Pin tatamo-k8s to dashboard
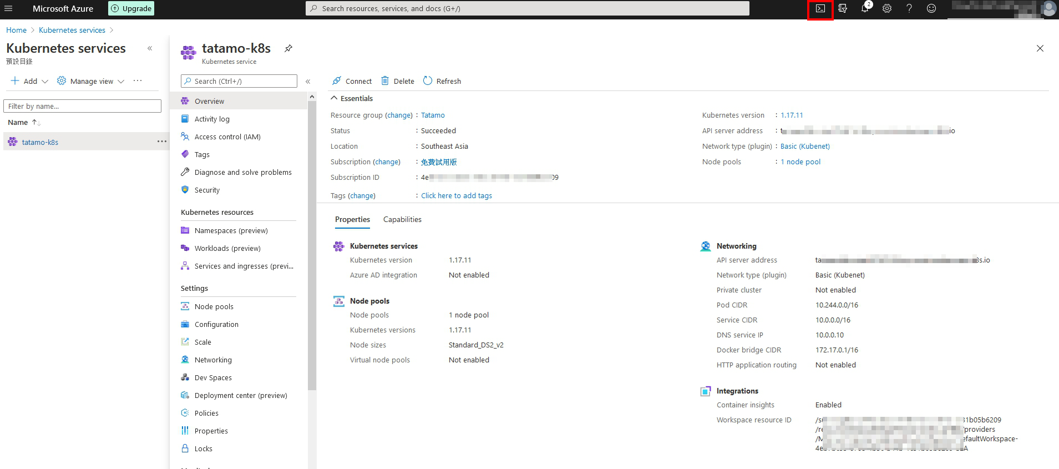The image size is (1059, 469). coord(288,48)
